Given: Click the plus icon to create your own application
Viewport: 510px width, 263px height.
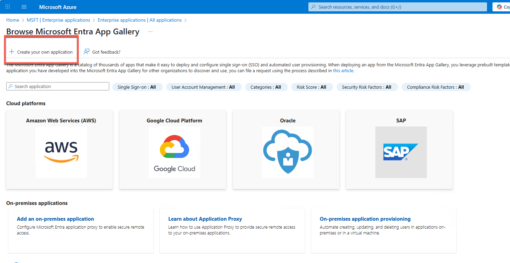Looking at the screenshot, I should tap(12, 52).
